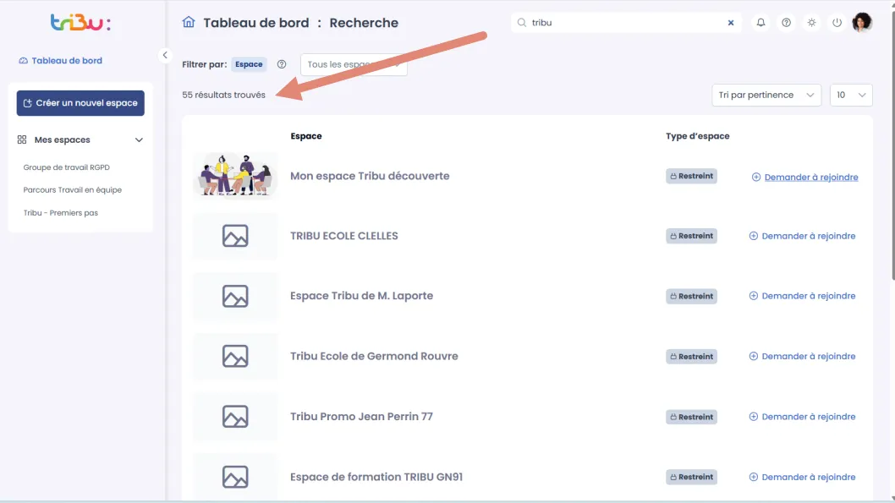Viewport: 895px width, 503px height.
Task: Toggle light theme sun icon
Action: pyautogui.click(x=811, y=23)
